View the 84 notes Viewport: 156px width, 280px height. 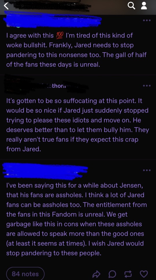25,274
